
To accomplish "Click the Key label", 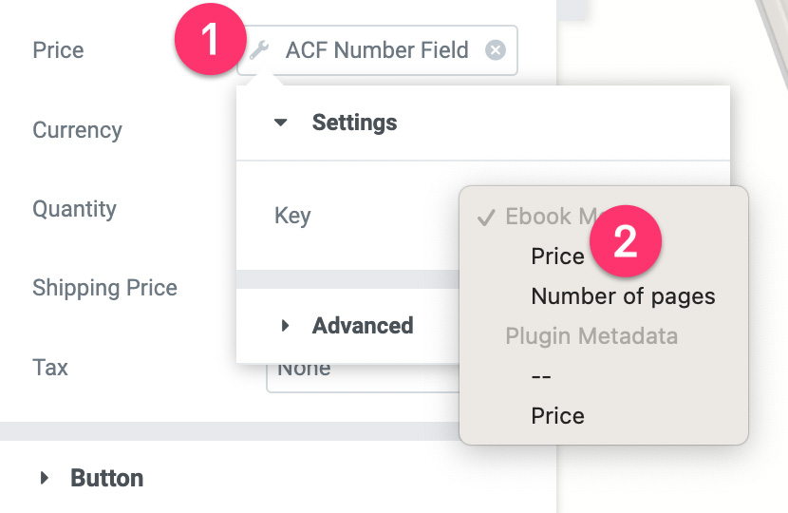I will pyautogui.click(x=292, y=216).
